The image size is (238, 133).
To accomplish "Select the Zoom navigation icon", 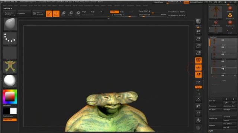I will point(198,39).
